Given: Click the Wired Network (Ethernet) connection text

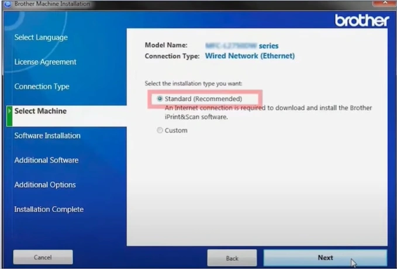Looking at the screenshot, I should (x=250, y=56).
